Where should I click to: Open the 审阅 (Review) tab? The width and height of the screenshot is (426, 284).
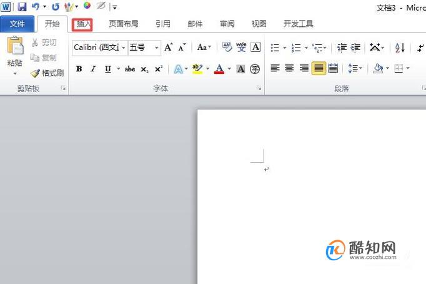(x=227, y=24)
